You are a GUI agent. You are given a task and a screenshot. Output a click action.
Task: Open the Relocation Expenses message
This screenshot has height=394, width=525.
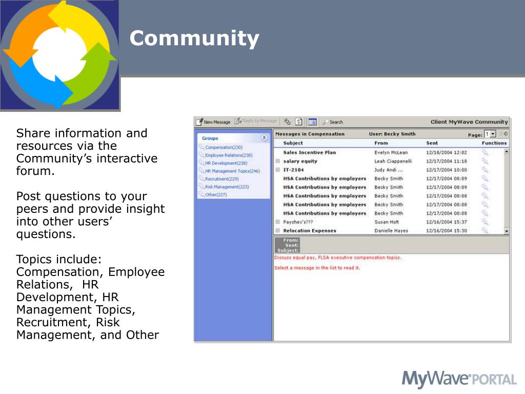[310, 230]
